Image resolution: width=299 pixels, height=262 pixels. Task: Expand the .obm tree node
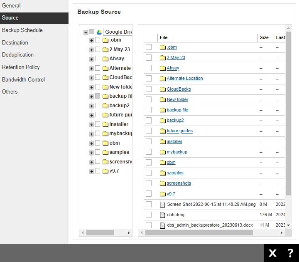click(91, 40)
